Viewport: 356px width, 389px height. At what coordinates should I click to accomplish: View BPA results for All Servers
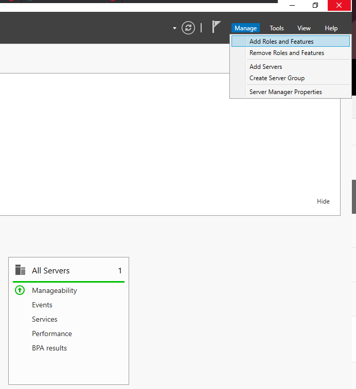(x=49, y=348)
